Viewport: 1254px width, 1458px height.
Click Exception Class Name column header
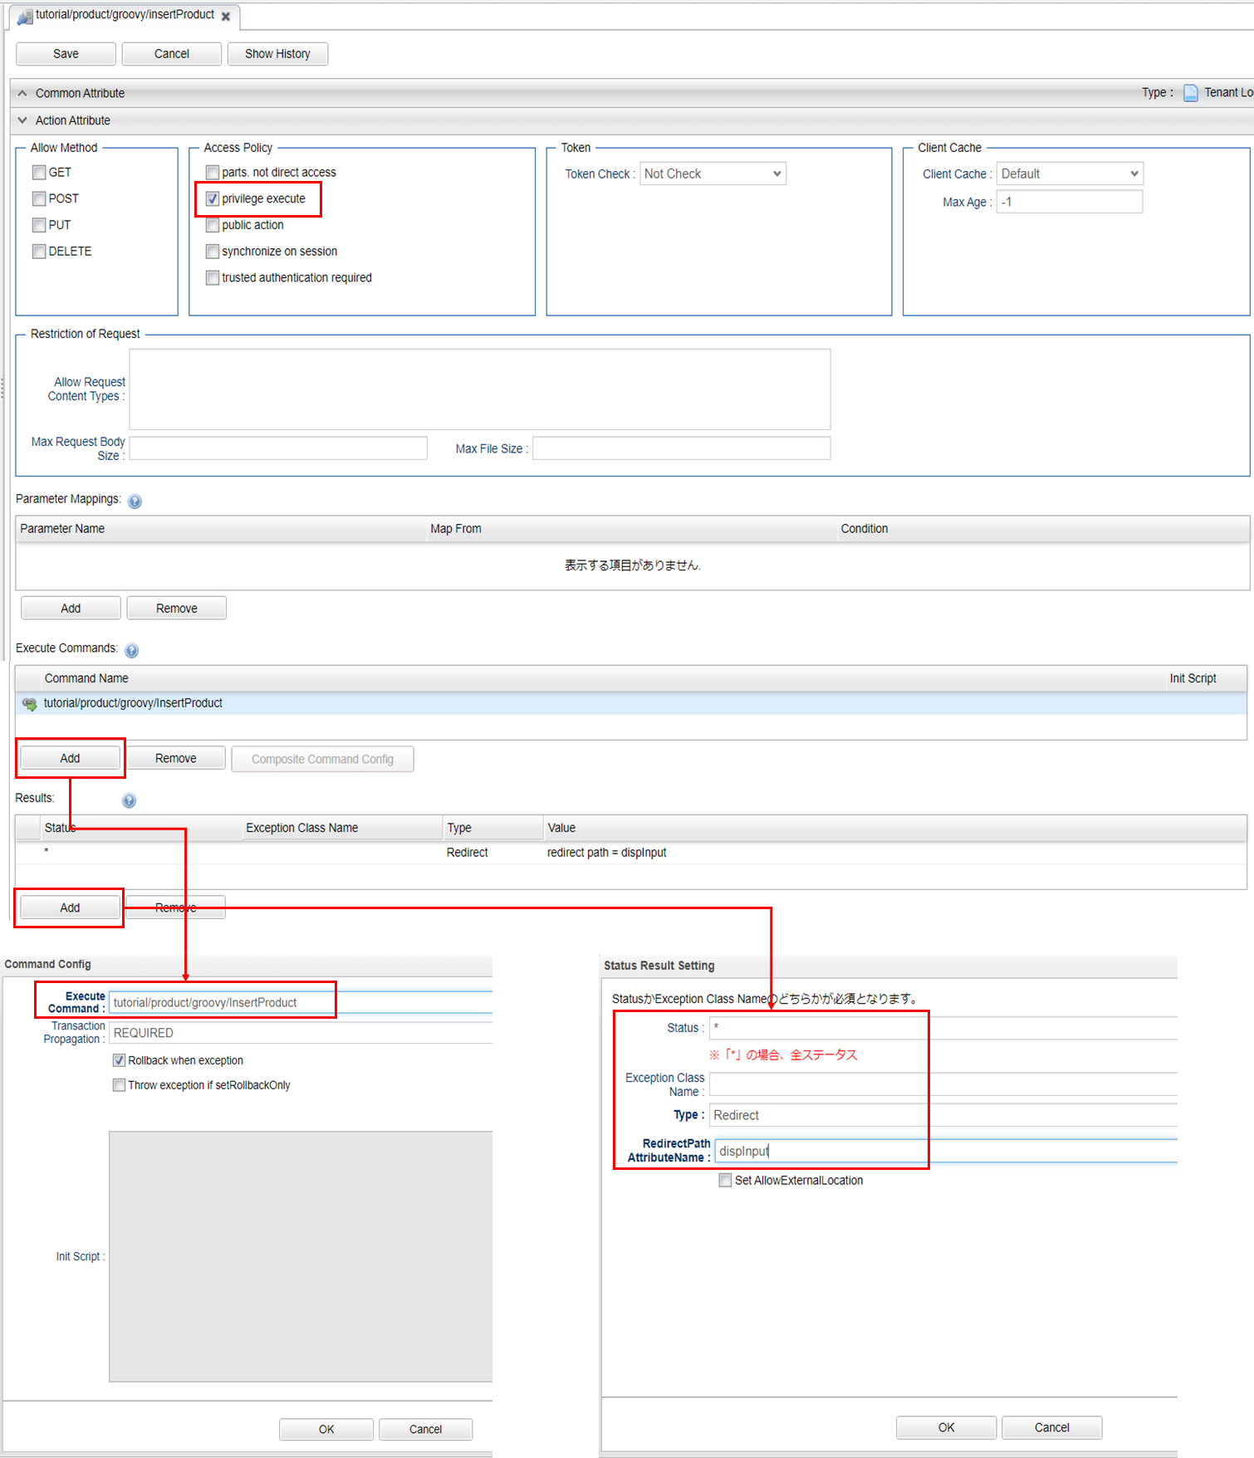tap(342, 828)
